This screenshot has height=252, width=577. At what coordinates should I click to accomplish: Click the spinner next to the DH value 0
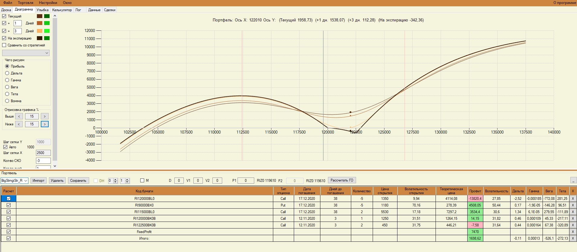click(x=115, y=181)
